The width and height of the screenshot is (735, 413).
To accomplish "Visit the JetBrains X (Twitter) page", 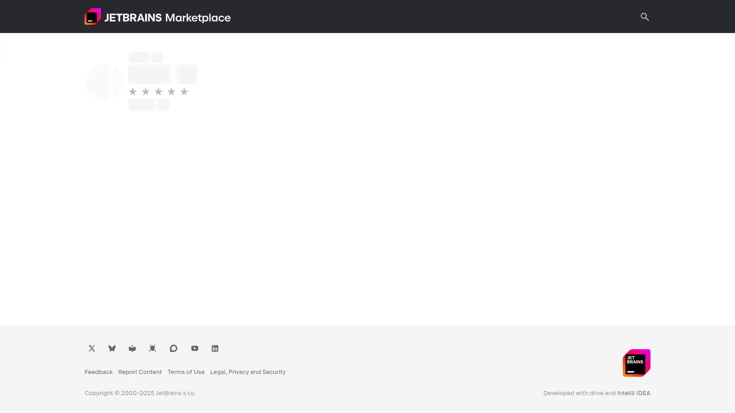I will coord(92,348).
